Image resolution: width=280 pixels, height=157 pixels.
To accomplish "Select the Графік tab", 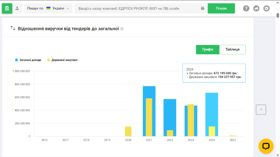I will (208, 50).
